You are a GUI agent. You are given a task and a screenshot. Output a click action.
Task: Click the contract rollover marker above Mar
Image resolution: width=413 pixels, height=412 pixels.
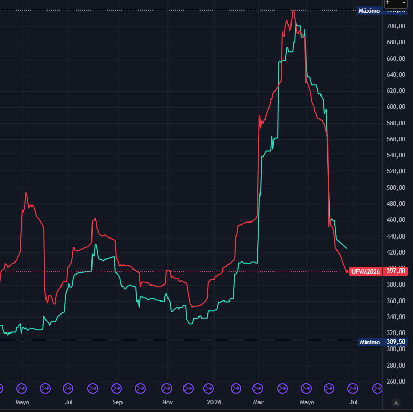(257, 388)
